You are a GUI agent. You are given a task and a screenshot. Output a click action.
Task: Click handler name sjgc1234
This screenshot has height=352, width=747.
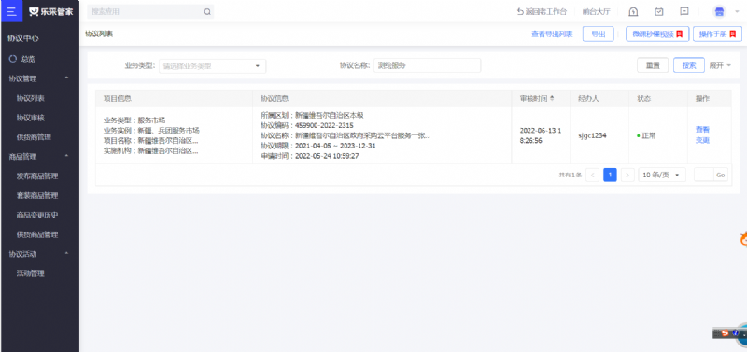click(x=592, y=135)
